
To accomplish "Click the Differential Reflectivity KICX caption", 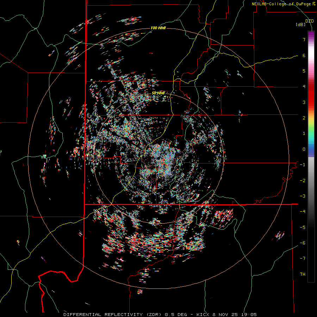I will (160, 315).
